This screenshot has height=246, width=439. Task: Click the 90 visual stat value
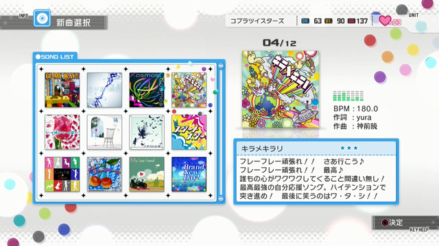click(x=340, y=21)
